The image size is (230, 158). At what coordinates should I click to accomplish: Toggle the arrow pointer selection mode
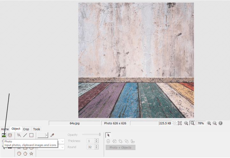[108, 135]
